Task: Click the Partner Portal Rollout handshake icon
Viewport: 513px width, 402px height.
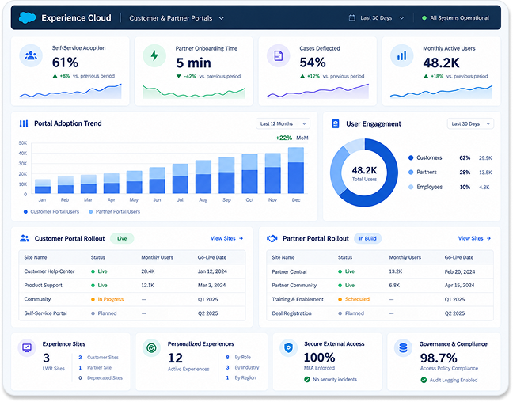Action: pyautogui.click(x=272, y=238)
